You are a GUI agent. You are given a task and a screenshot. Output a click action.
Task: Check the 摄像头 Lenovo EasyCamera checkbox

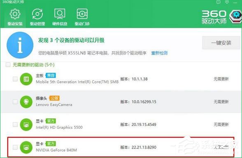click(x=15, y=102)
